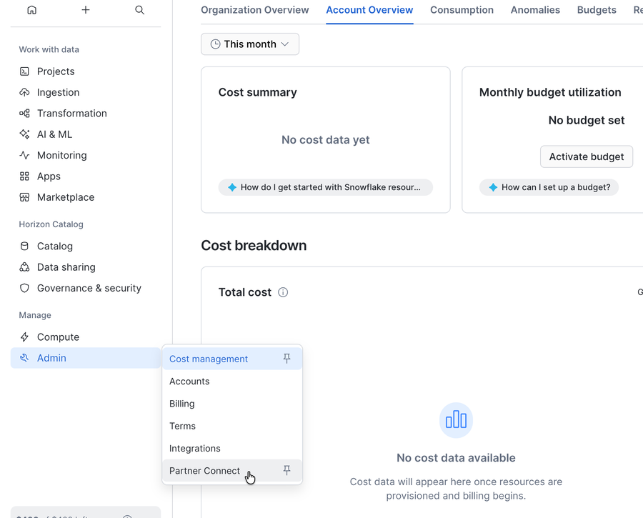This screenshot has width=643, height=518.
Task: Open Data sharing in the sidebar
Action: 85,267
